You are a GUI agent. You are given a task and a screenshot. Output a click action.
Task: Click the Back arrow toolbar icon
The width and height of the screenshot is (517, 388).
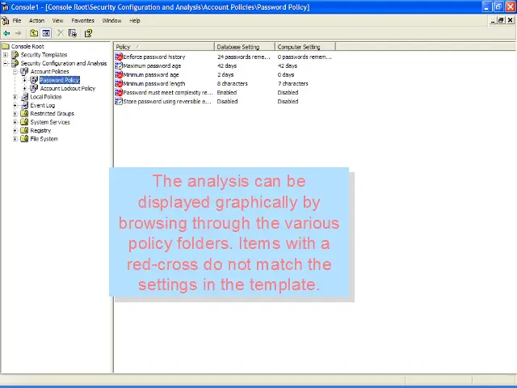click(x=7, y=33)
